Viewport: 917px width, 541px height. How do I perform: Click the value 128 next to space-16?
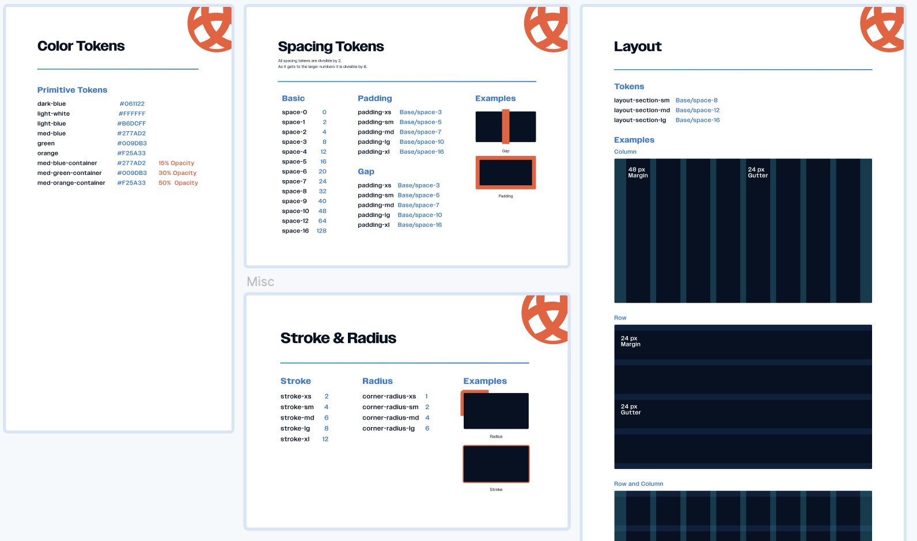click(321, 231)
